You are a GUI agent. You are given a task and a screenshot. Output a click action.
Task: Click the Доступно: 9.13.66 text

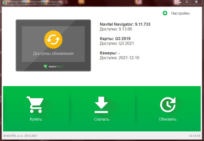point(116,29)
